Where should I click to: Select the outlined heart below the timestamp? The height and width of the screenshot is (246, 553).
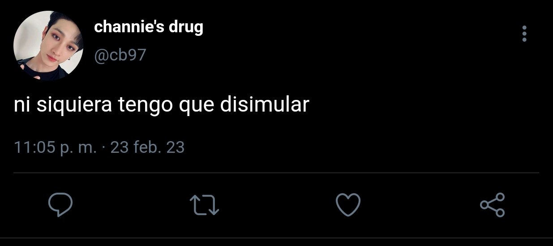point(348,205)
